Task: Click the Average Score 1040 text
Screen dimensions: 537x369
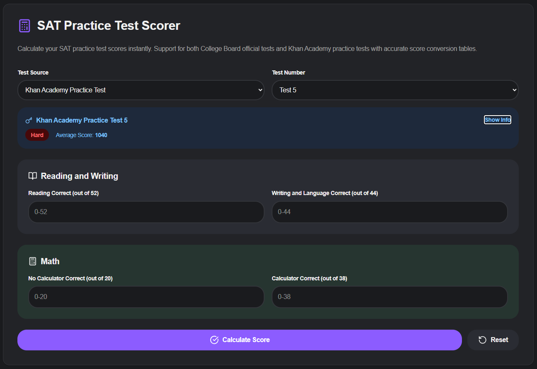Action: coord(81,135)
